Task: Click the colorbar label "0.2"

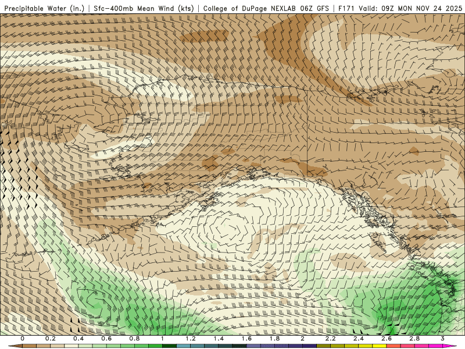Action: 51,339
